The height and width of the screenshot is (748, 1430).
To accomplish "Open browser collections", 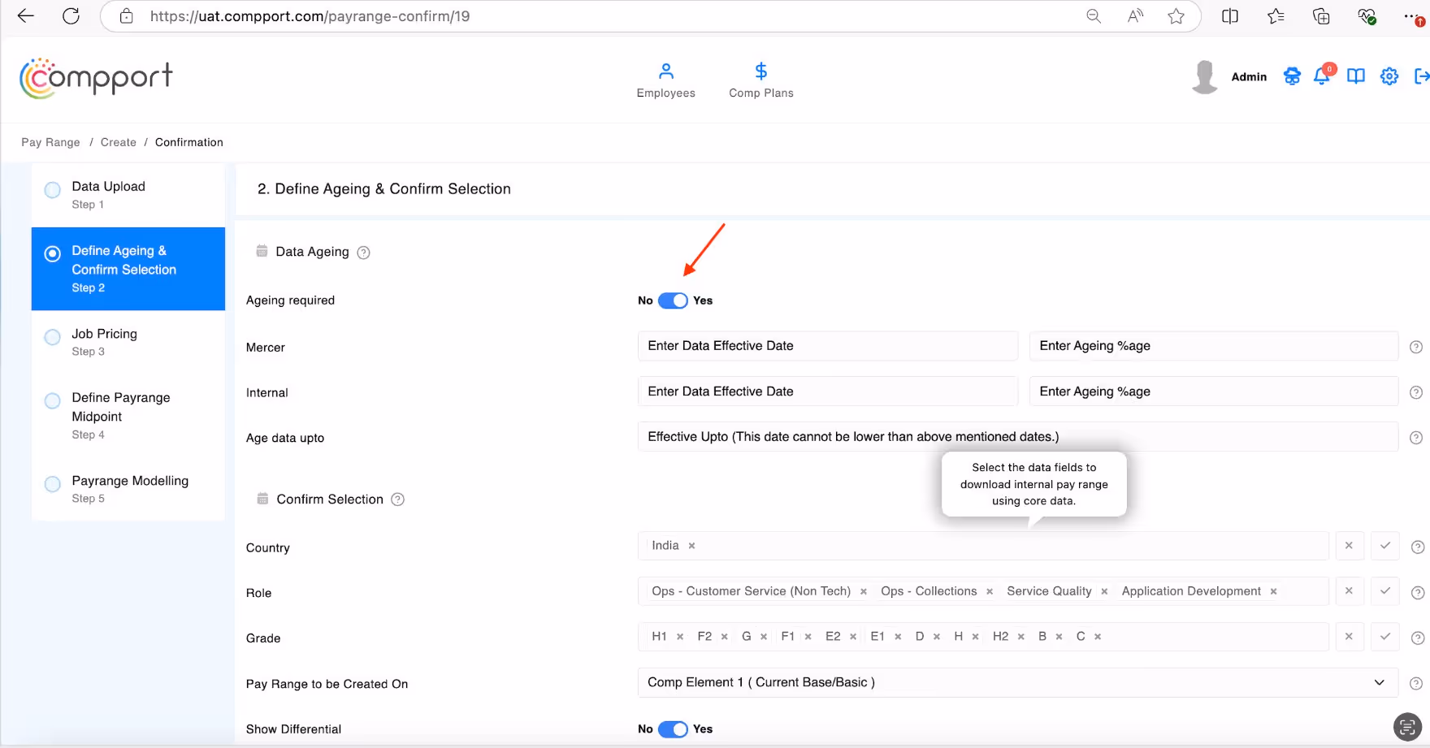I will coord(1321,16).
